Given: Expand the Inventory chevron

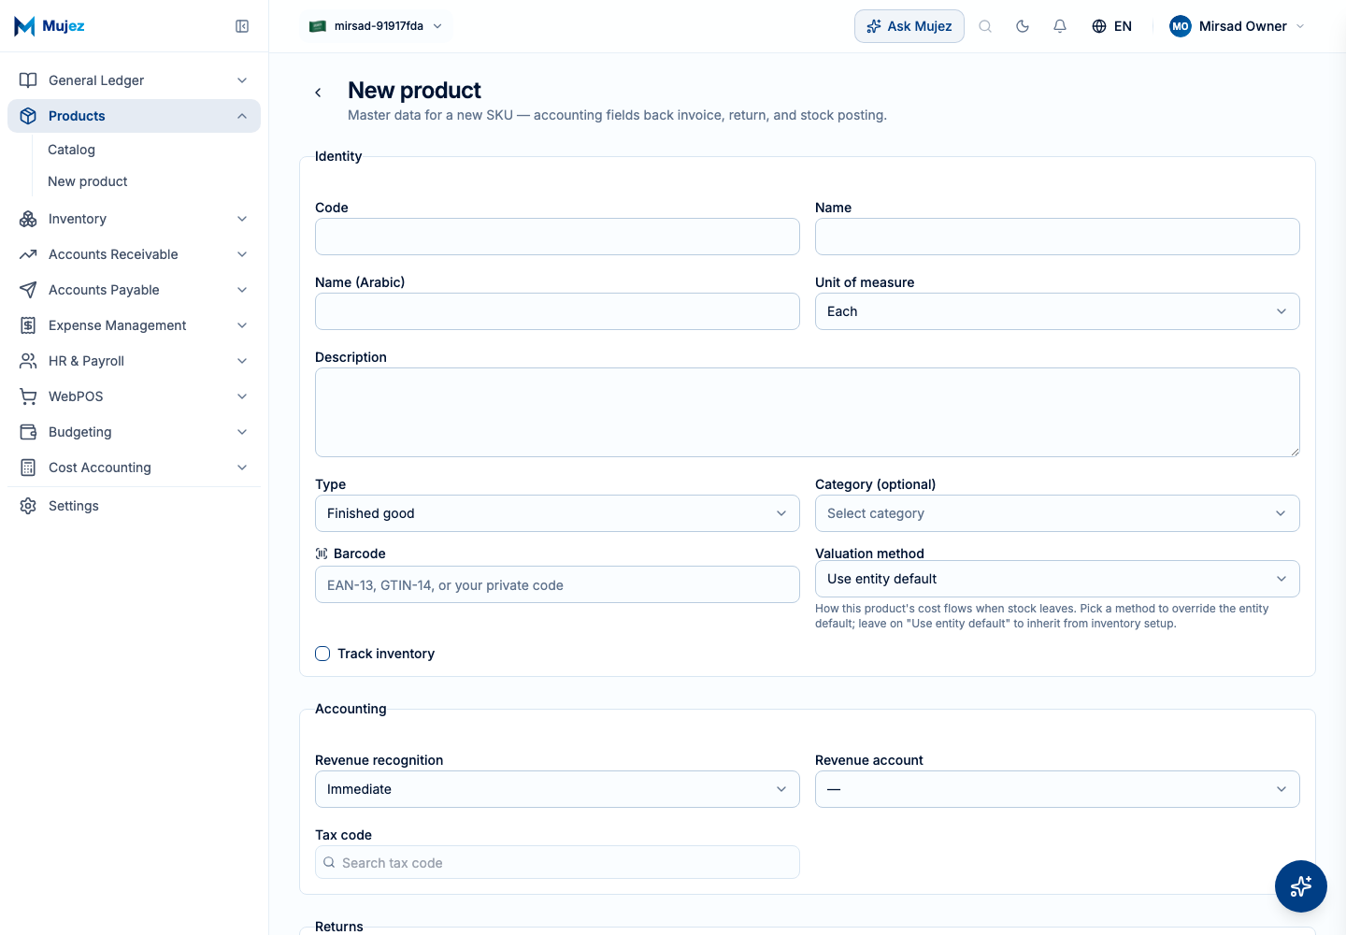Looking at the screenshot, I should coord(242,219).
